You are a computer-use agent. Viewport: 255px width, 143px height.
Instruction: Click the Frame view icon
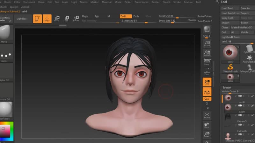pos(207,116)
